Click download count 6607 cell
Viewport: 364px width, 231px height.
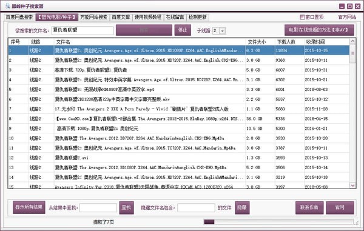coord(280,70)
